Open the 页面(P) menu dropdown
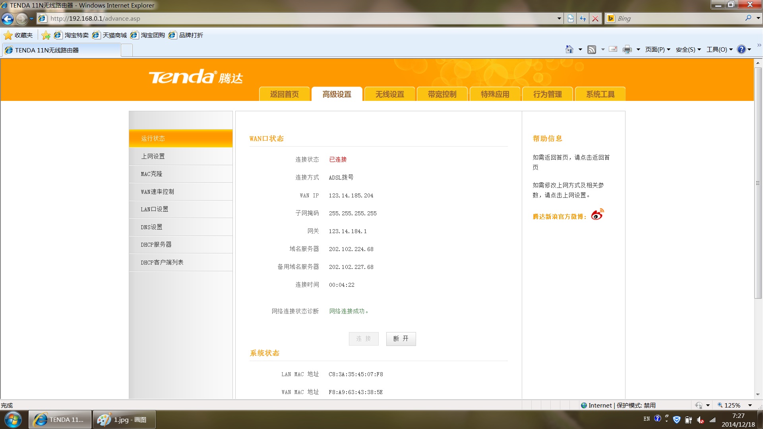Screen dimensions: 763x429 [x=658, y=49]
